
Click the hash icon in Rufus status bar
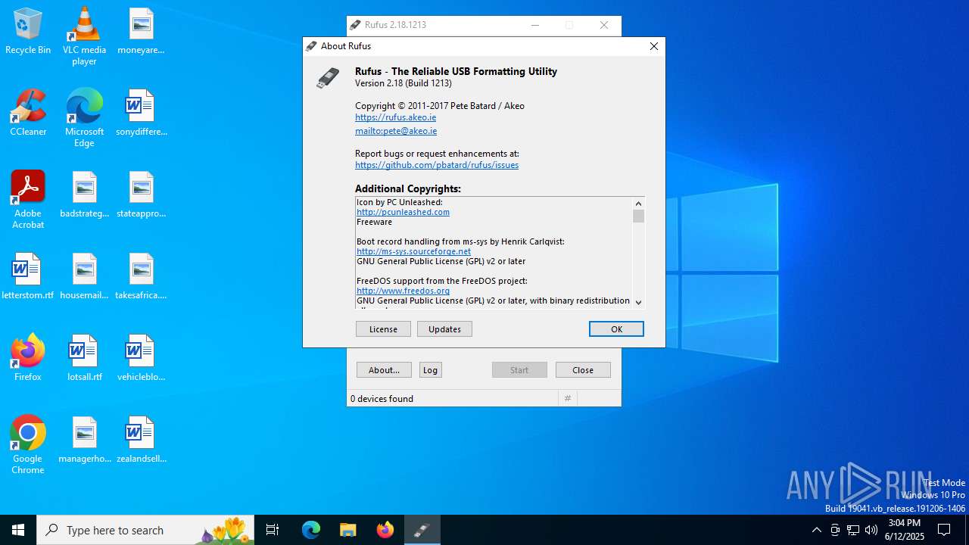pyautogui.click(x=568, y=398)
